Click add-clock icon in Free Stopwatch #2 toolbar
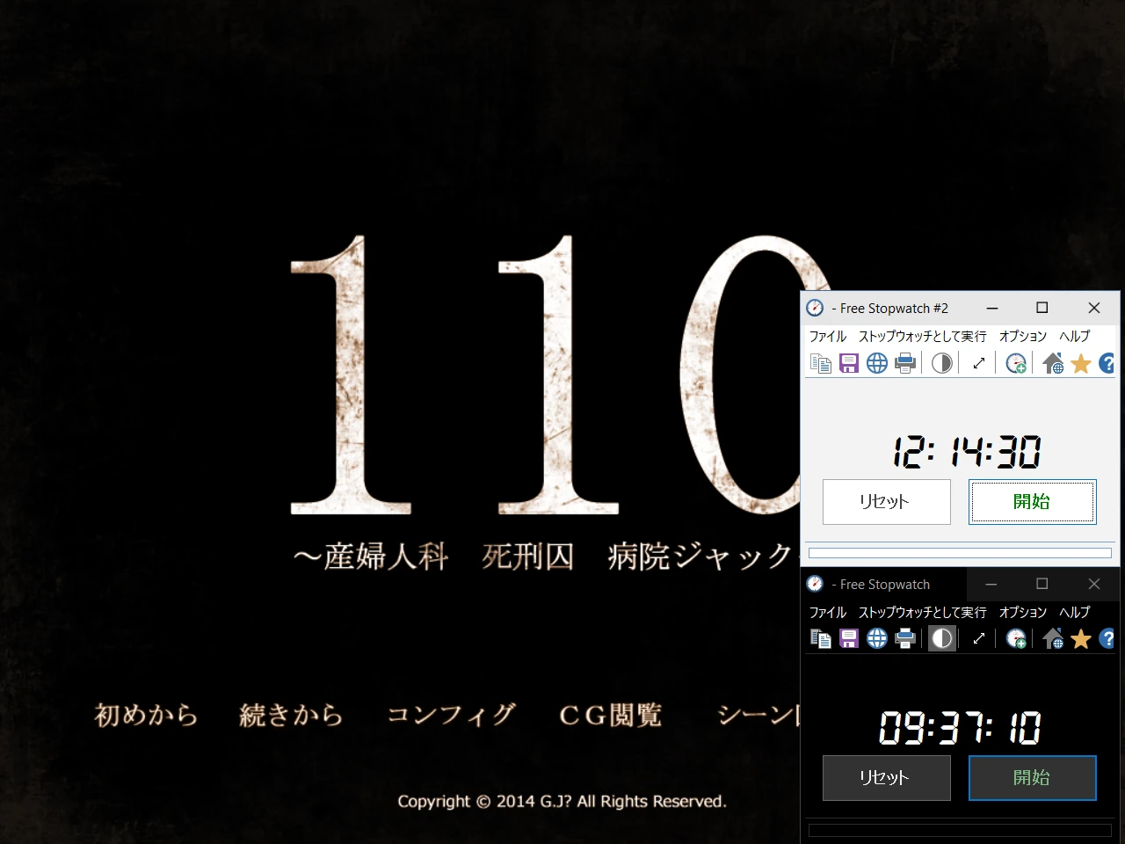1125x844 pixels. 1016,363
